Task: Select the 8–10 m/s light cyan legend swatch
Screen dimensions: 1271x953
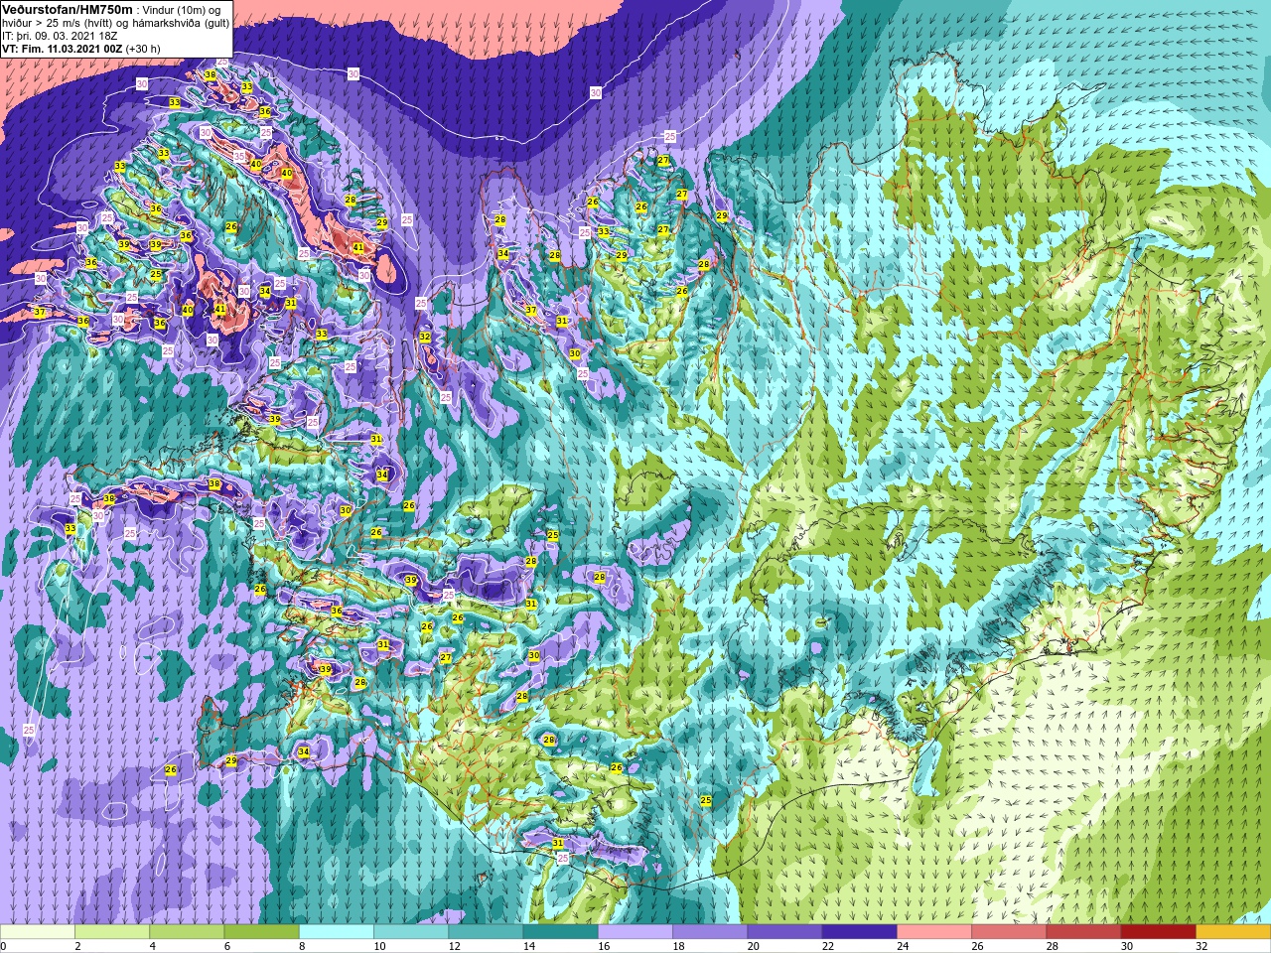Action: 337,932
